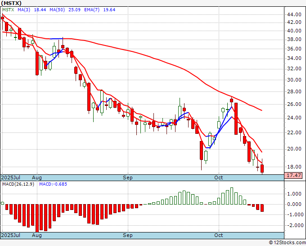Click the Aug label on price chart axis

coord(37,178)
